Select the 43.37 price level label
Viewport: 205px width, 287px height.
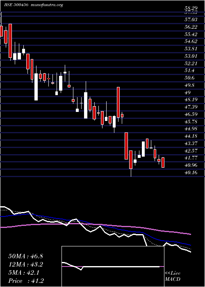[191, 143]
